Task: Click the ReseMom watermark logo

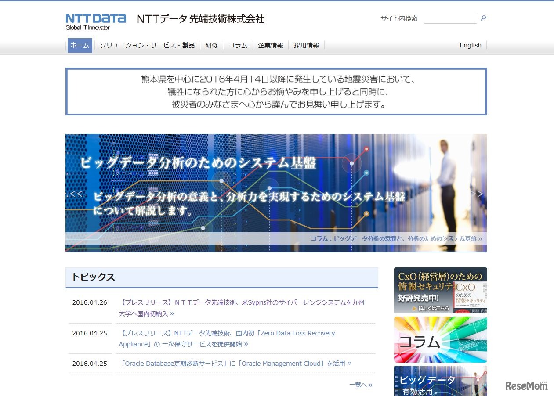Action: (x=525, y=385)
